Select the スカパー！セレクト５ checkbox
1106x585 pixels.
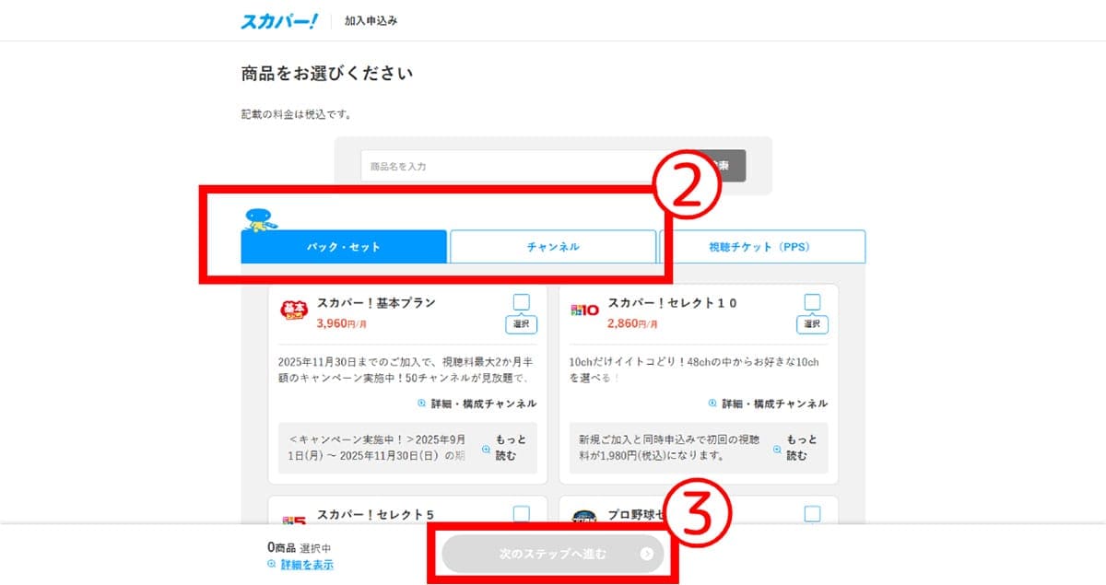tap(522, 511)
